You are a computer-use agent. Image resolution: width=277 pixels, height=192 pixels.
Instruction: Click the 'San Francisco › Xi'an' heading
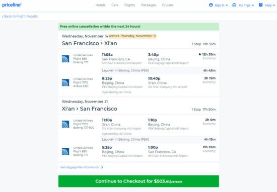(x=89, y=43)
